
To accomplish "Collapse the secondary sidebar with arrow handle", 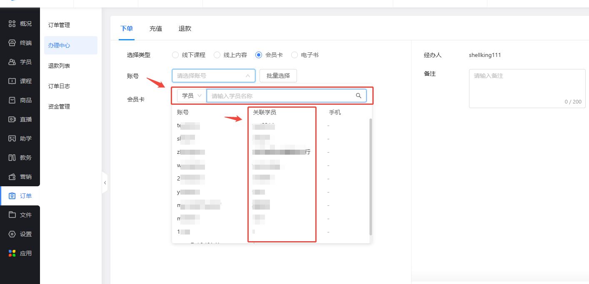I will pyautogui.click(x=105, y=183).
